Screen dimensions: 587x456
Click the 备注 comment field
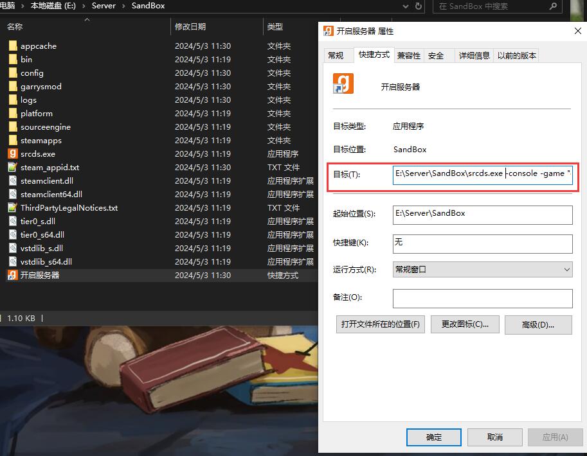pyautogui.click(x=483, y=299)
